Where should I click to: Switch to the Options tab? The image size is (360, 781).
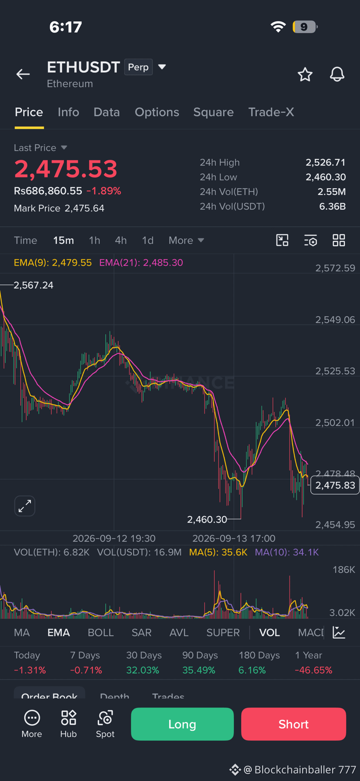coord(157,112)
